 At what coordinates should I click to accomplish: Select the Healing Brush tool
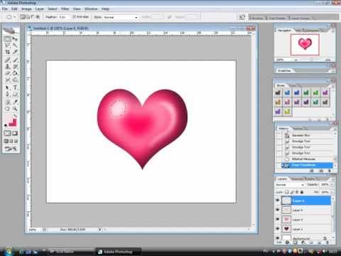coord(8,60)
